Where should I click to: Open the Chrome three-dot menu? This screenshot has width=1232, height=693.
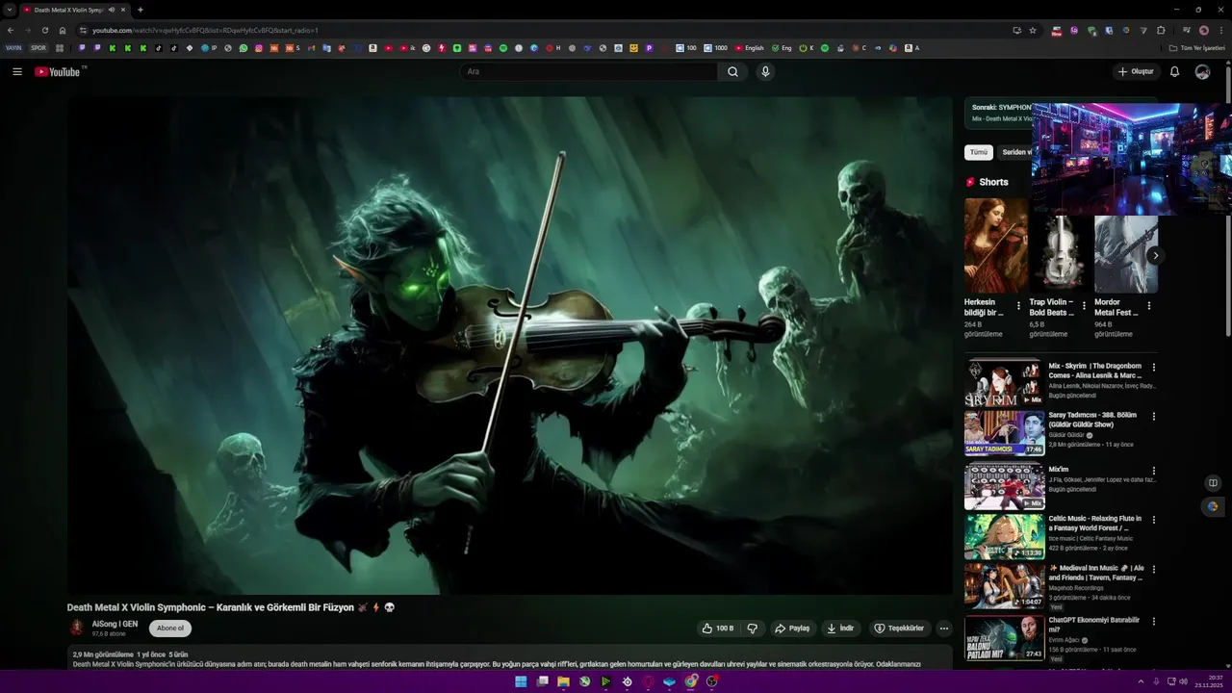[1221, 30]
